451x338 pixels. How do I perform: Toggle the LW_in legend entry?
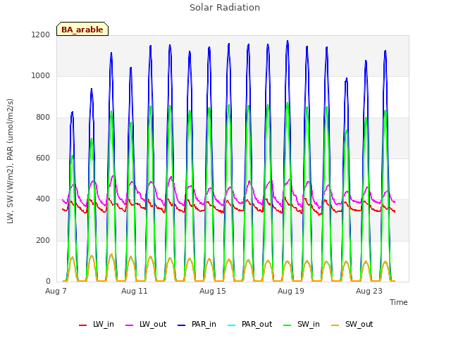[x=97, y=325]
